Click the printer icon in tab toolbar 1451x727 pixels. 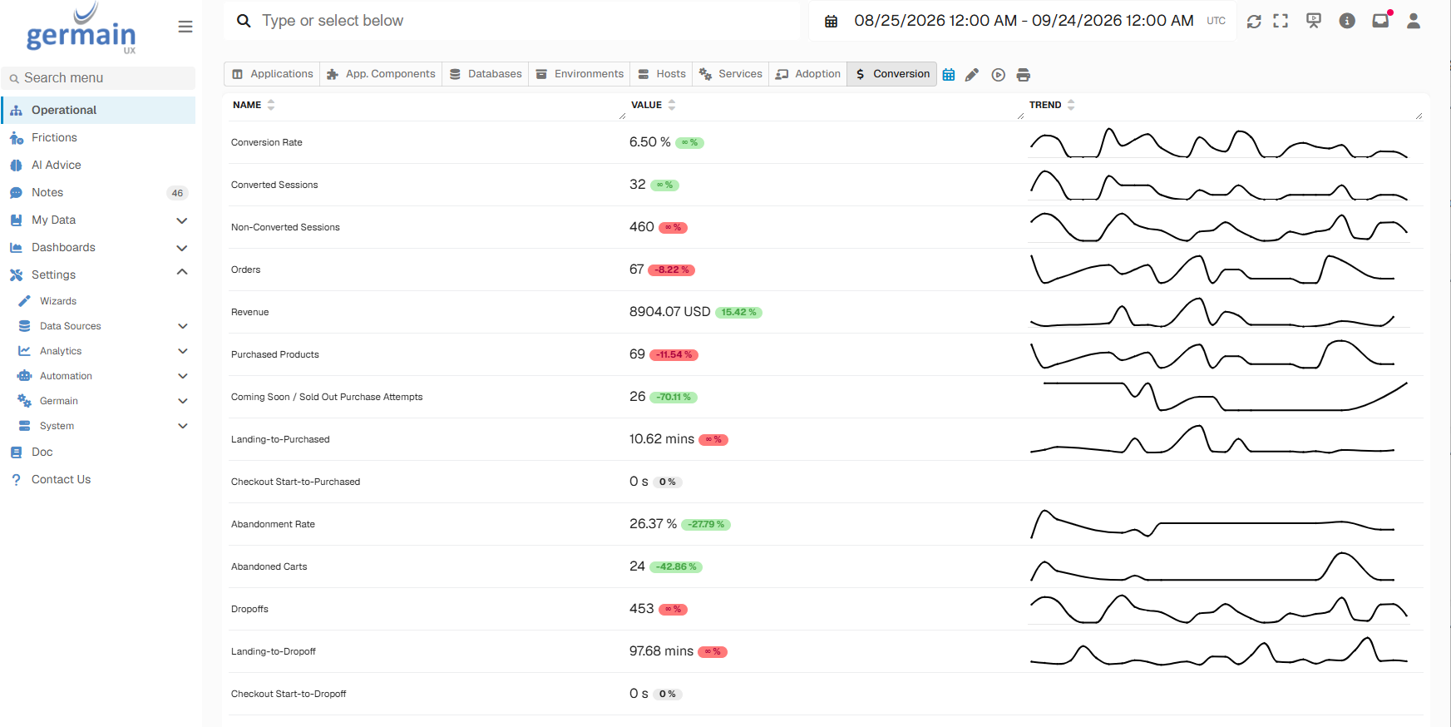point(1024,75)
